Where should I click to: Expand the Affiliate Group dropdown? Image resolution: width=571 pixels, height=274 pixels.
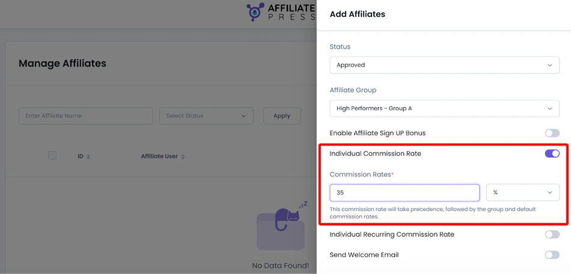click(444, 109)
